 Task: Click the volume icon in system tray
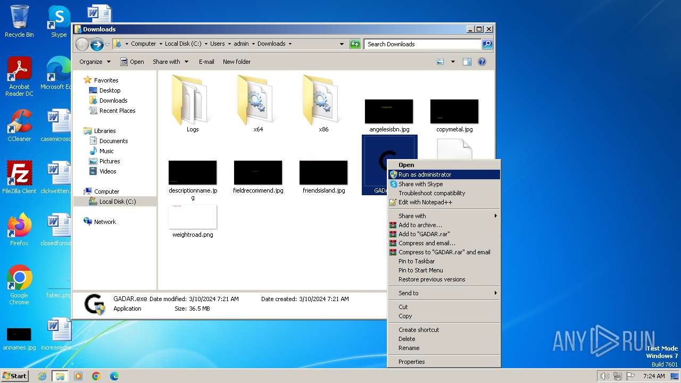[604, 376]
